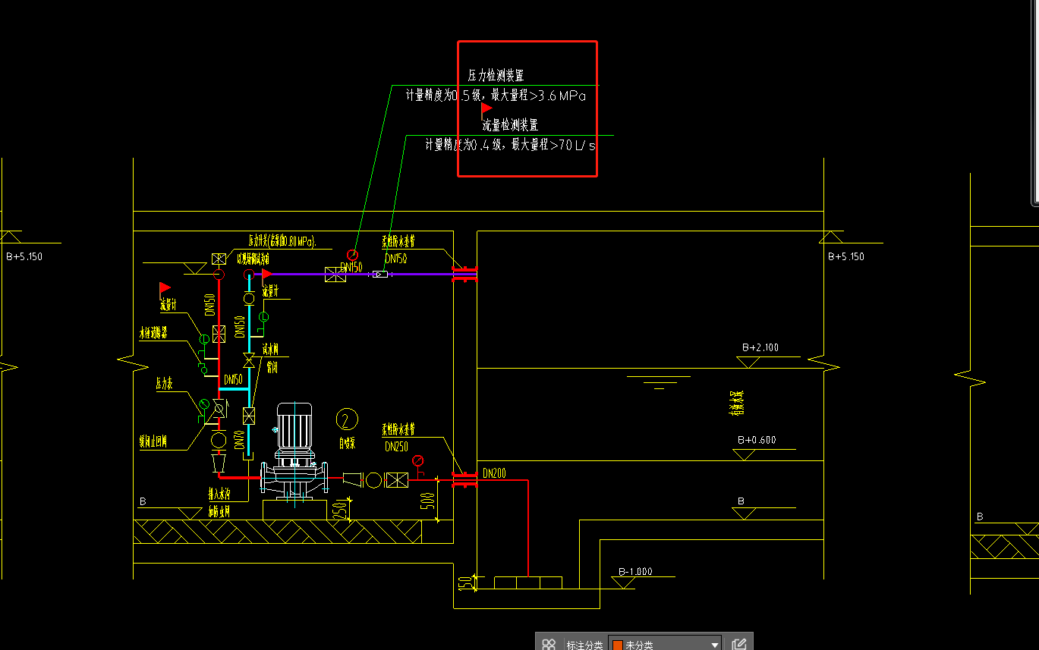Click the left-side B+5.150 elevation label
The image size is (1039, 650).
(24, 256)
